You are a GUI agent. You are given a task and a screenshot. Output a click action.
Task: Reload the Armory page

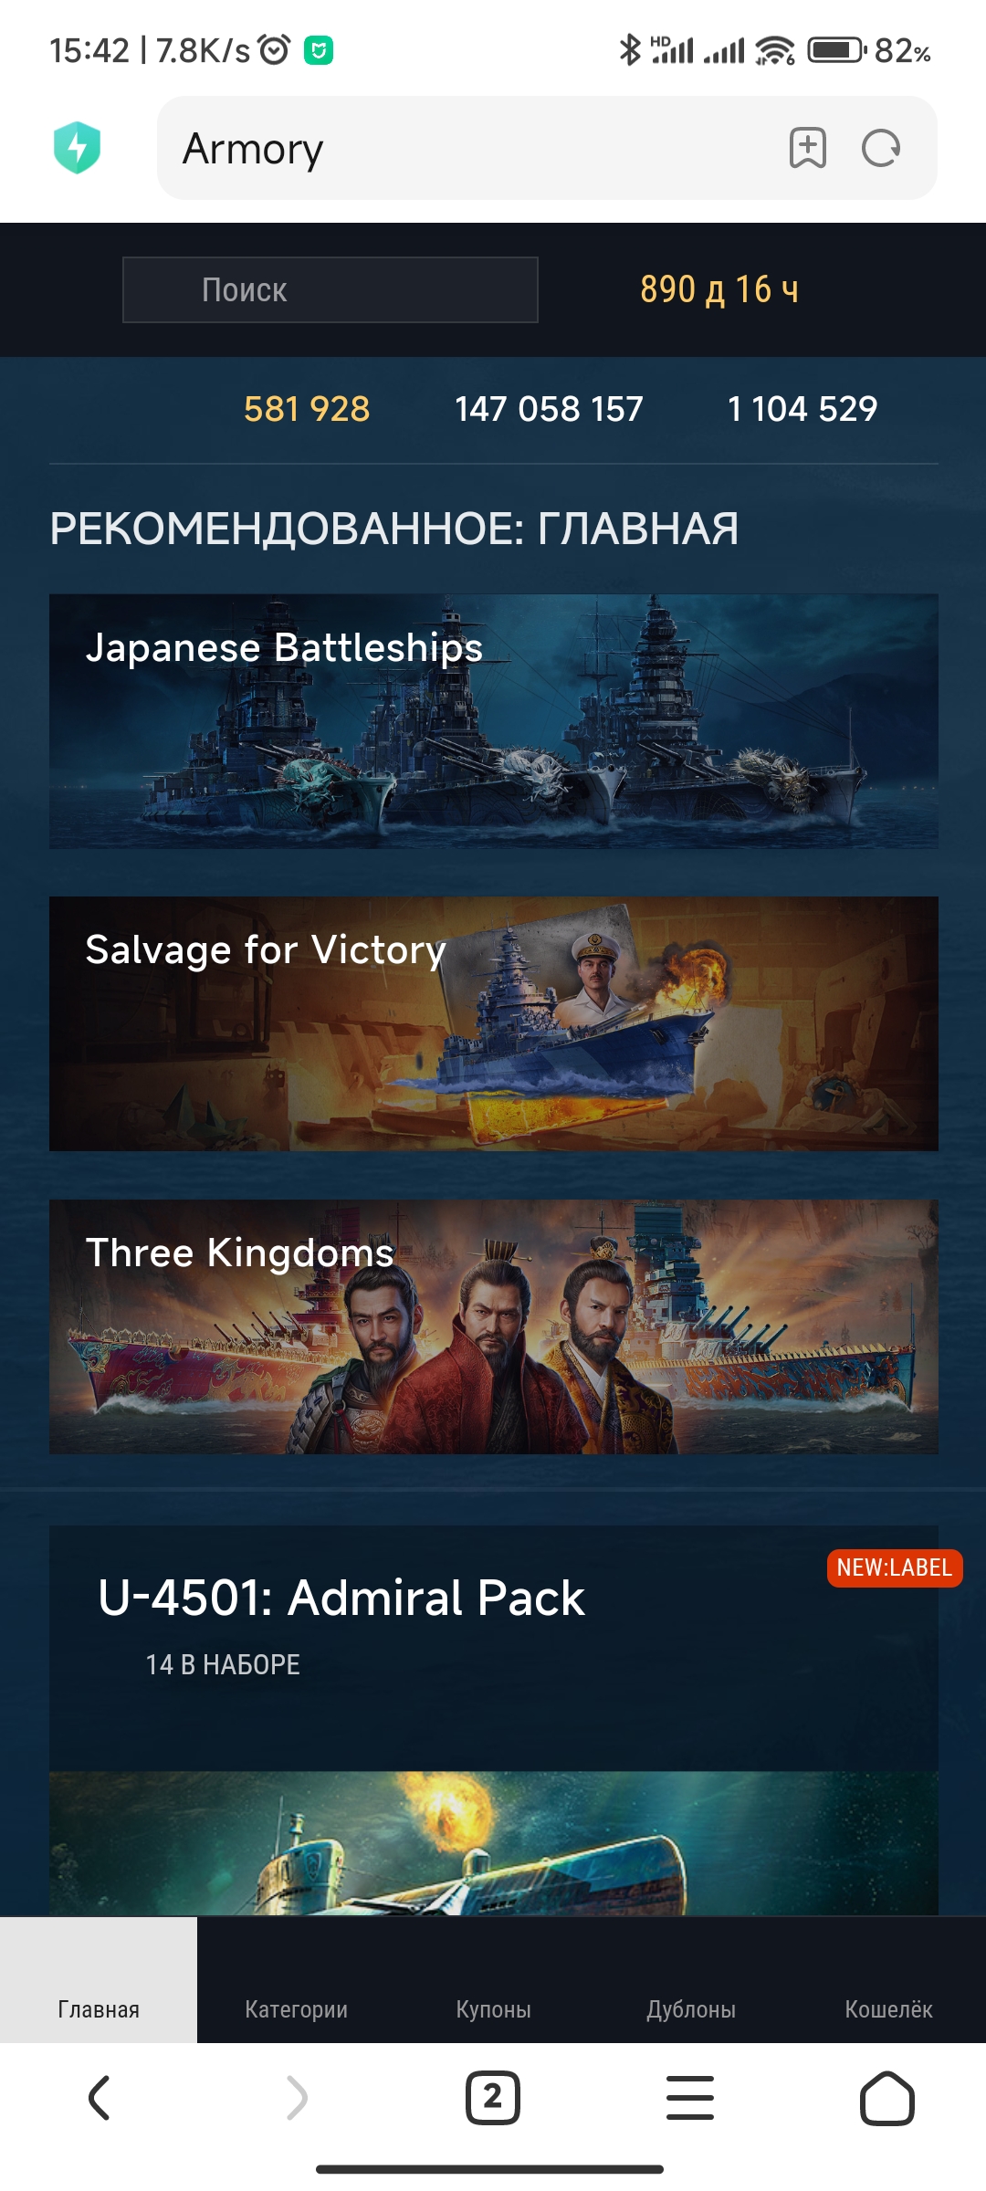click(x=881, y=148)
